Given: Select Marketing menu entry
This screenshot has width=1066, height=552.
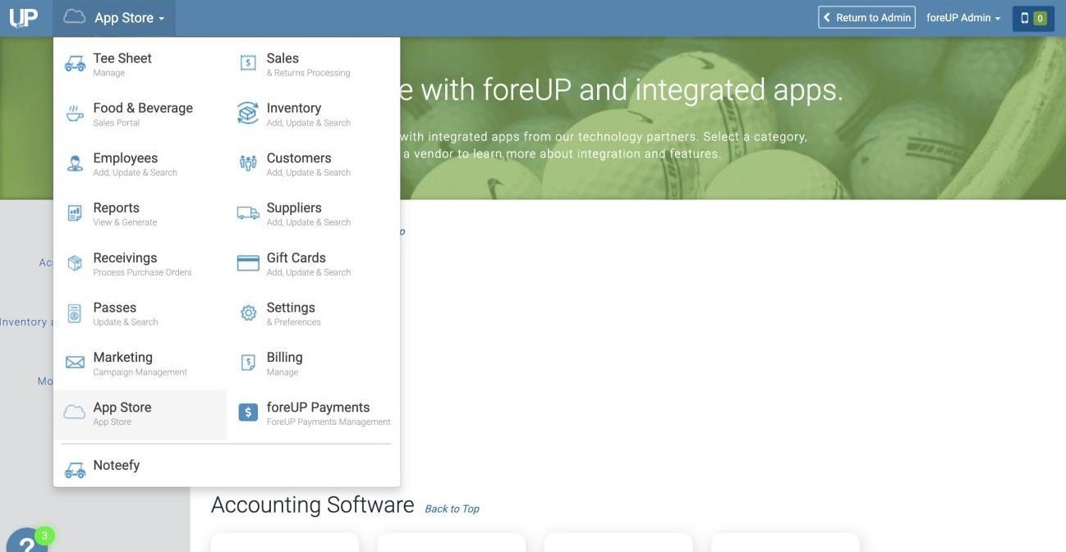Looking at the screenshot, I should 140,363.
